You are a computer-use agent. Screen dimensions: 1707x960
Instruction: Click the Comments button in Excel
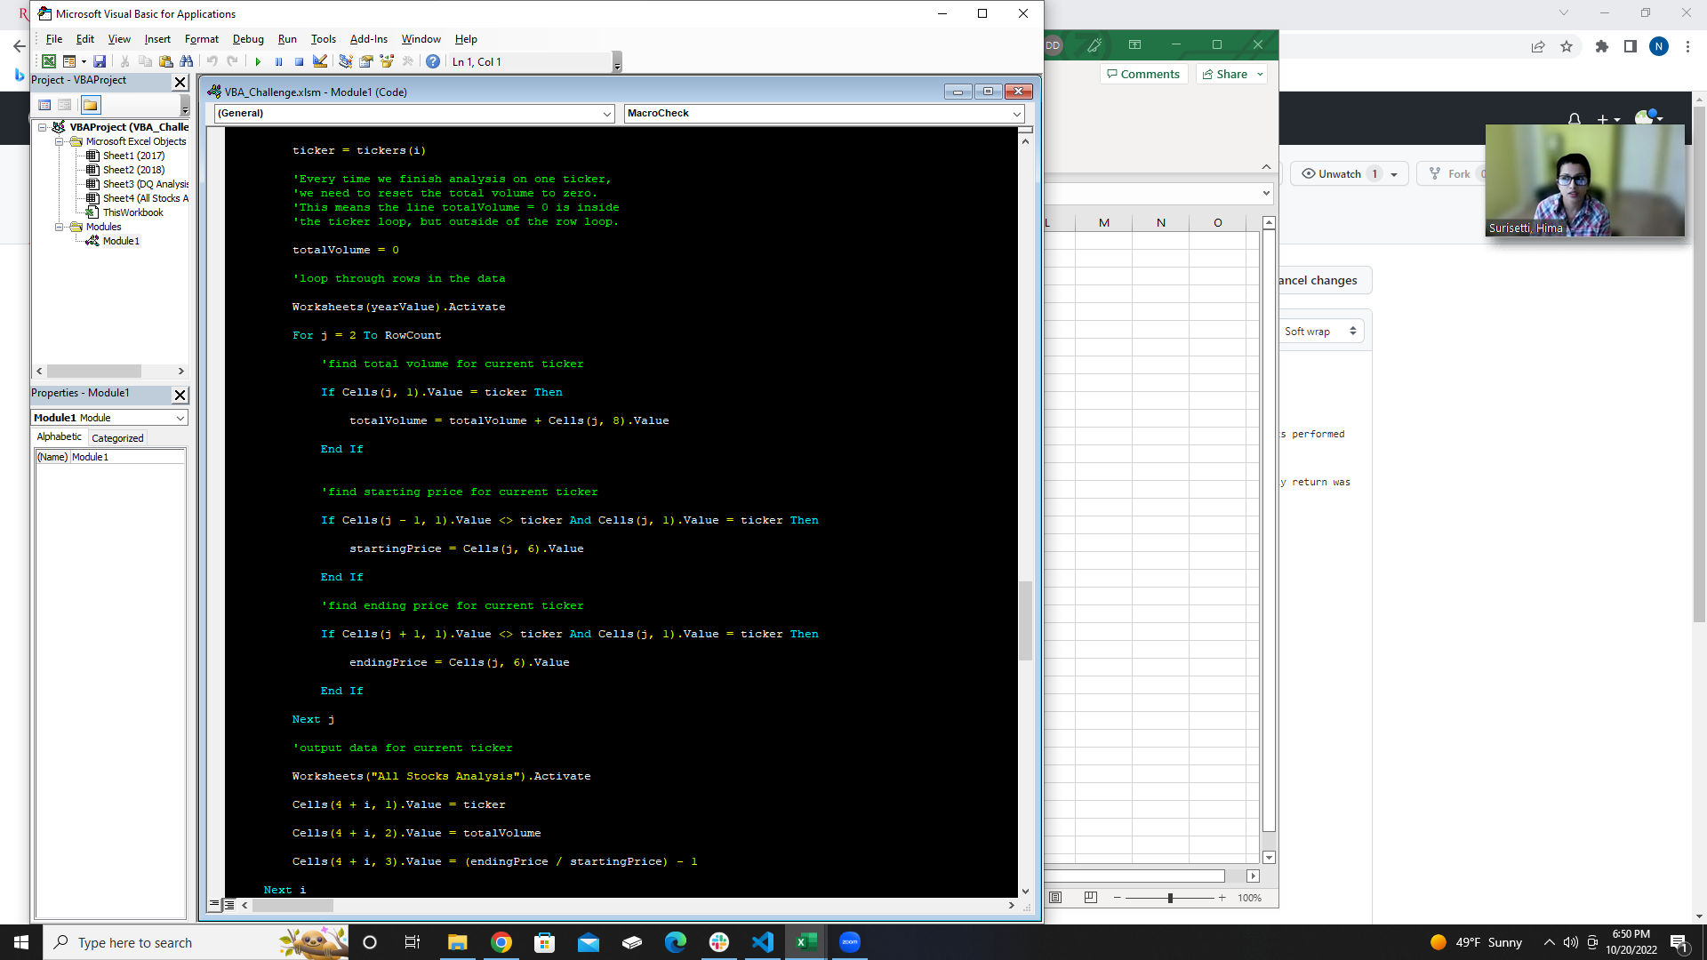1143,75
